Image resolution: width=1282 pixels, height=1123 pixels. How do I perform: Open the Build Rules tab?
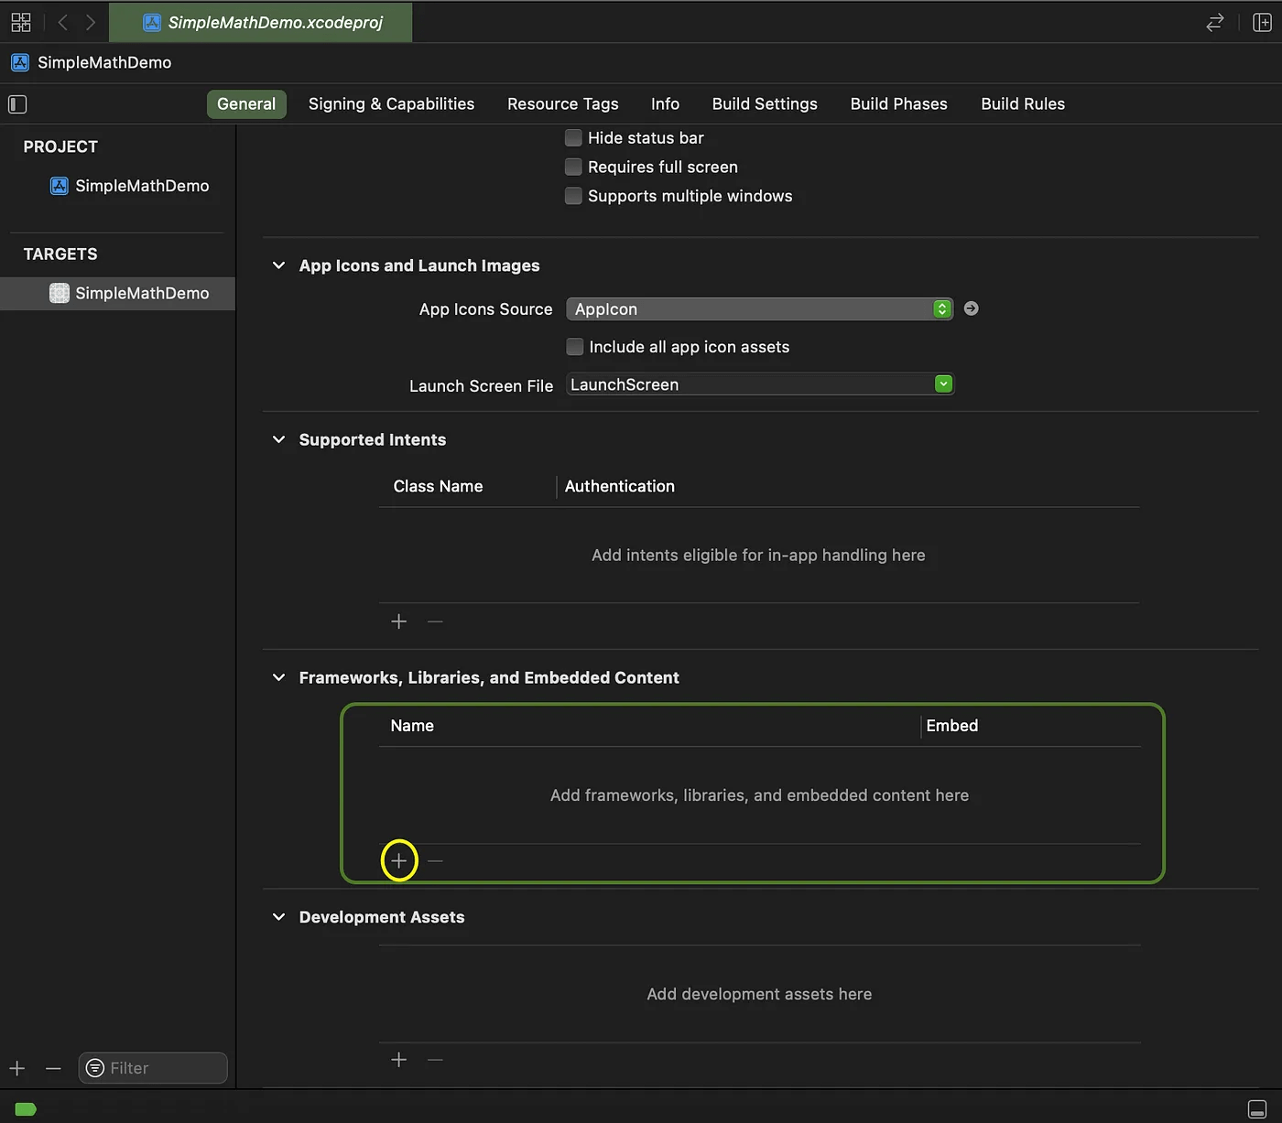(x=1023, y=104)
